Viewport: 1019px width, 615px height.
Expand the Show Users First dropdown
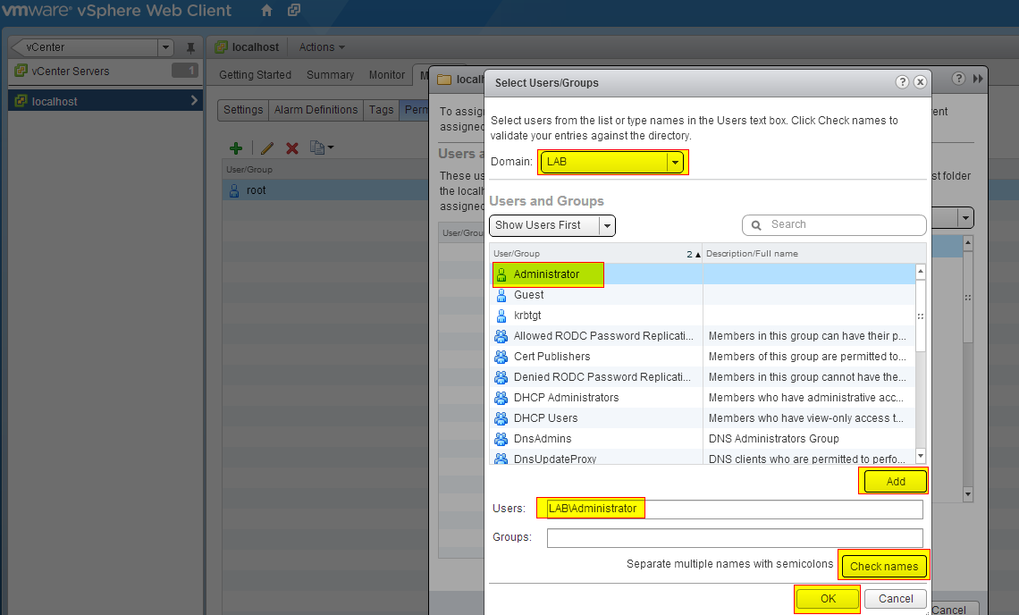[x=607, y=225]
